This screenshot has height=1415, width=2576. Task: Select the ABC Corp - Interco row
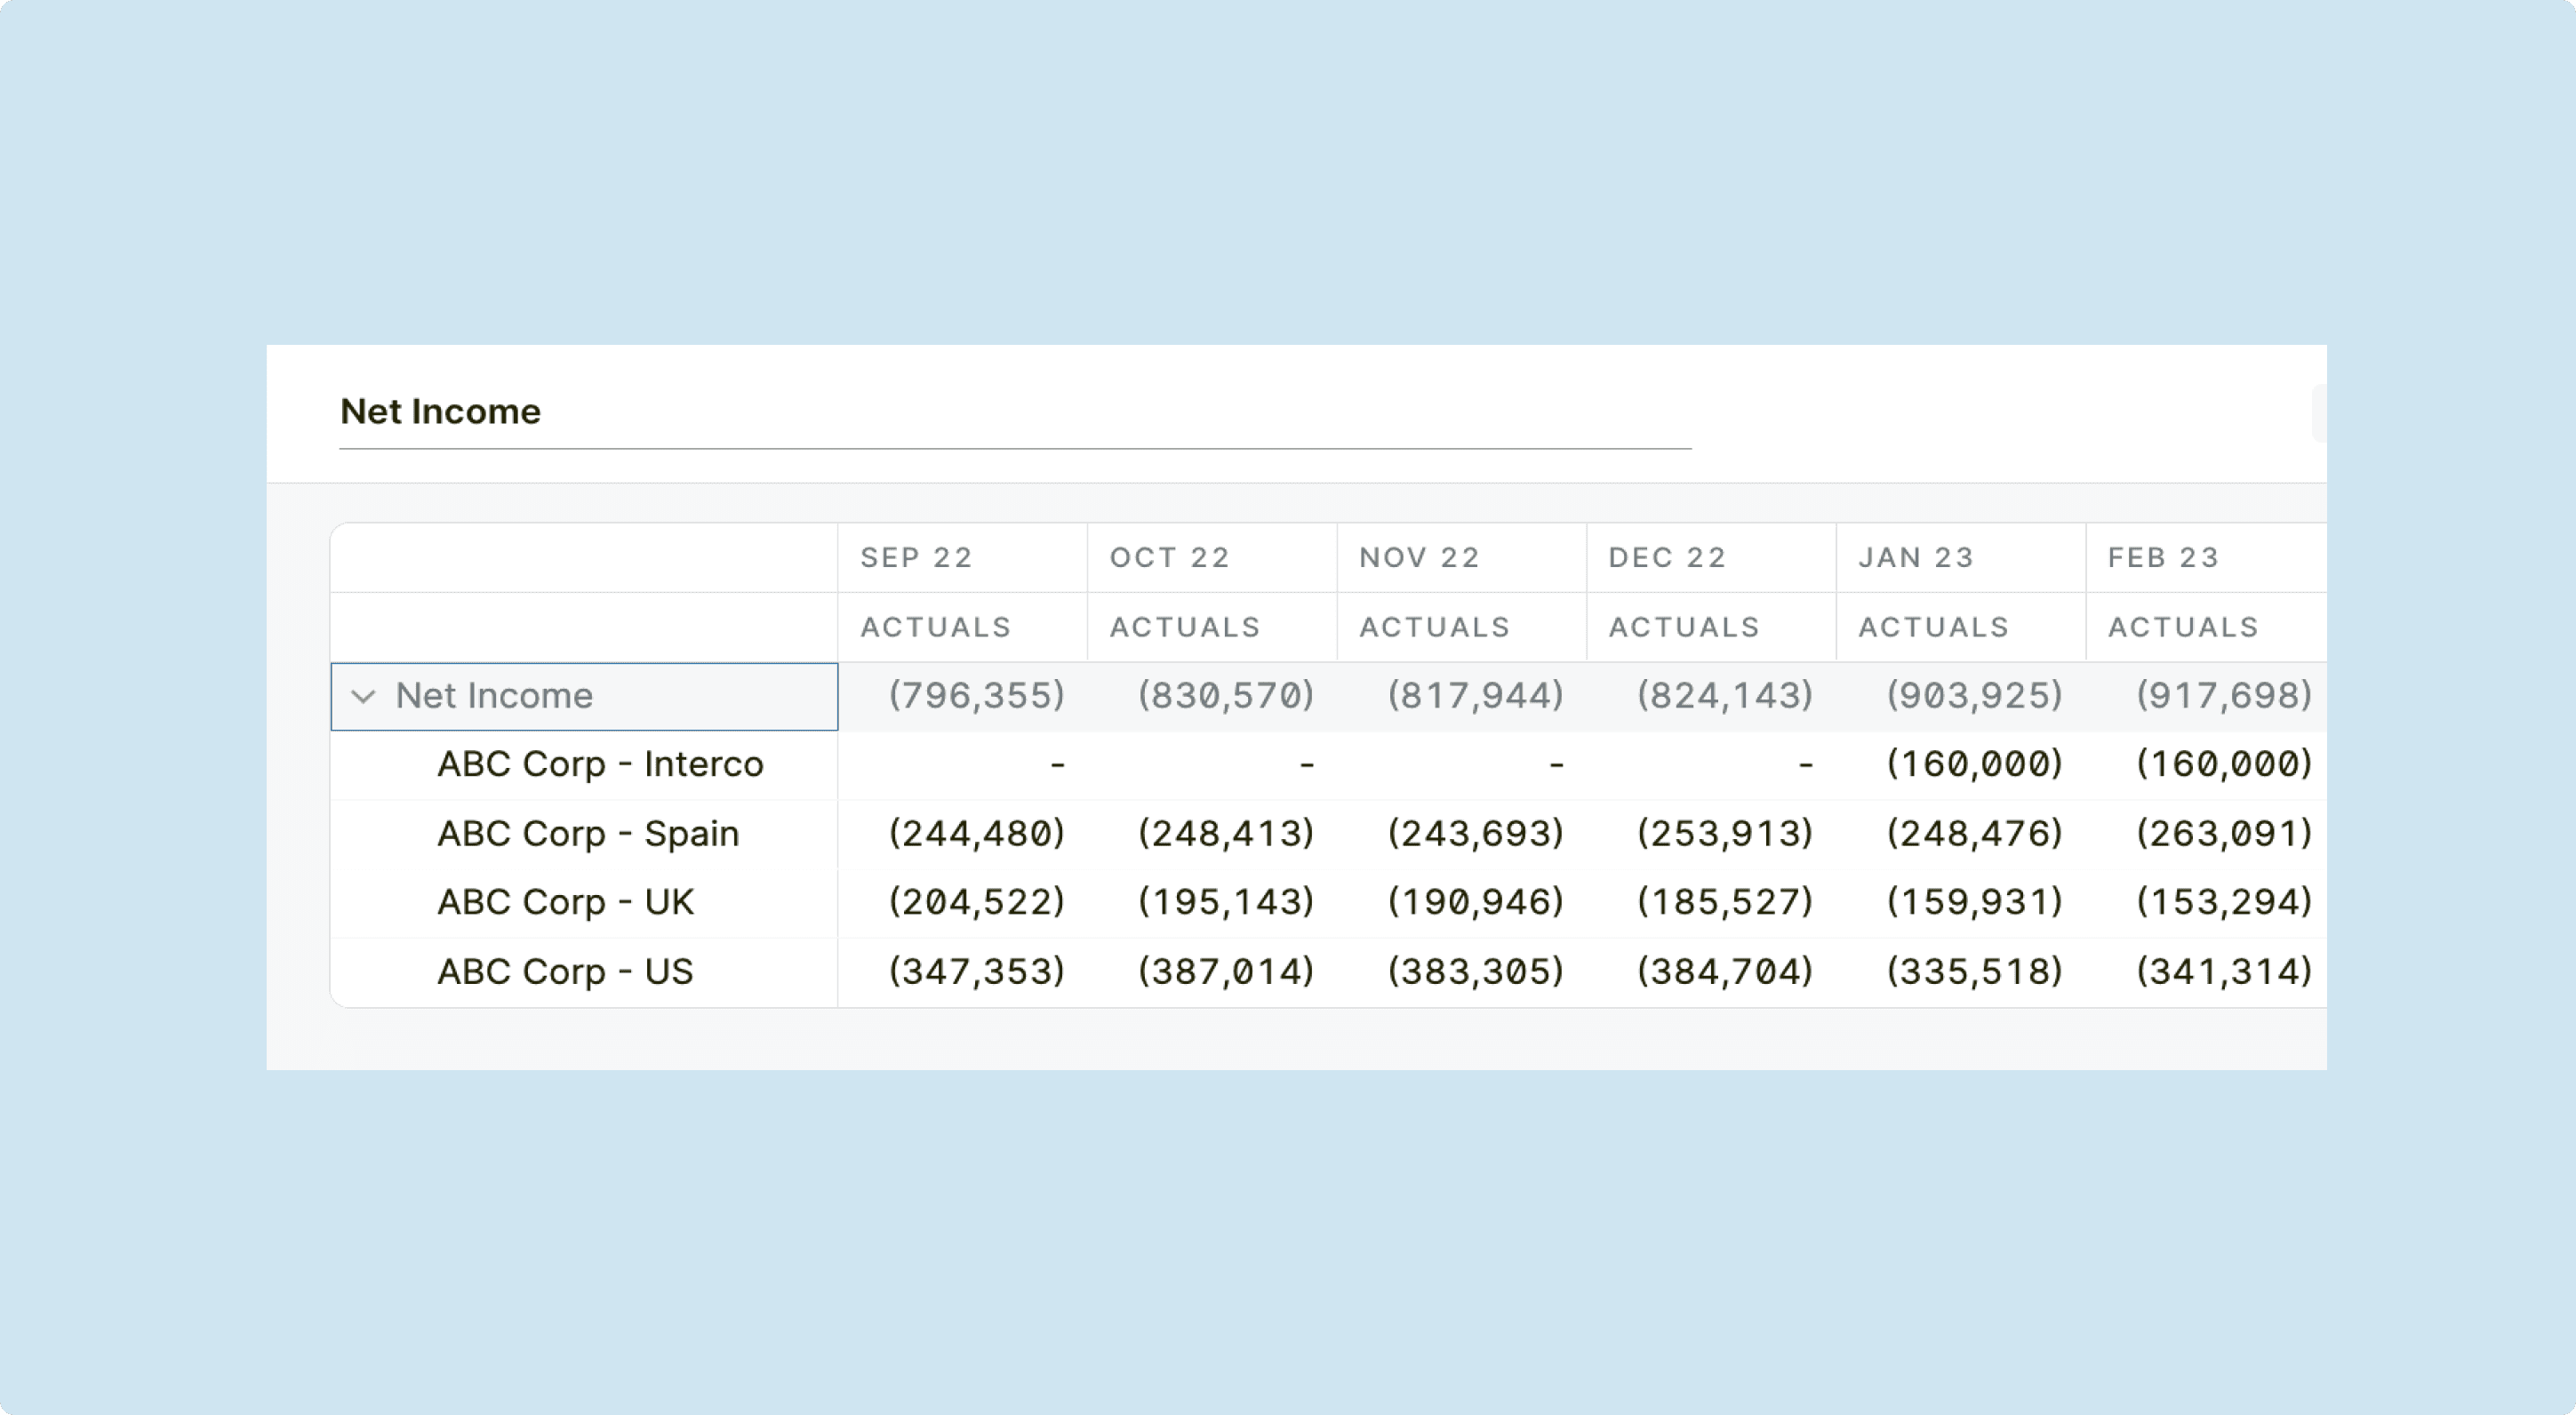(x=600, y=765)
